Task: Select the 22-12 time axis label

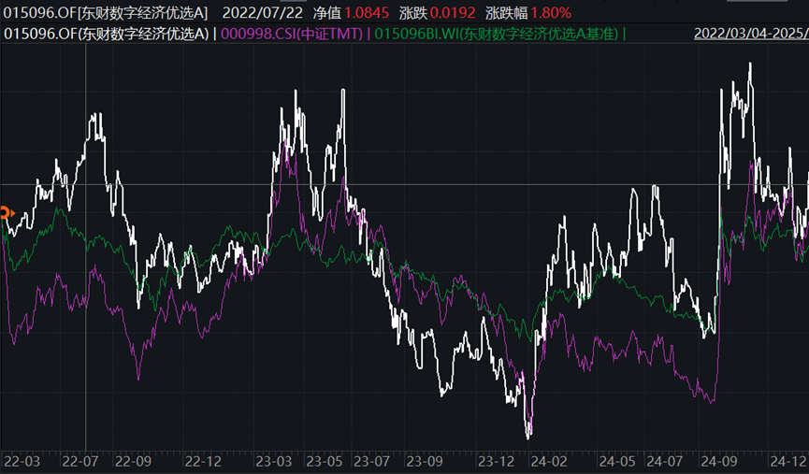Action: 202,462
